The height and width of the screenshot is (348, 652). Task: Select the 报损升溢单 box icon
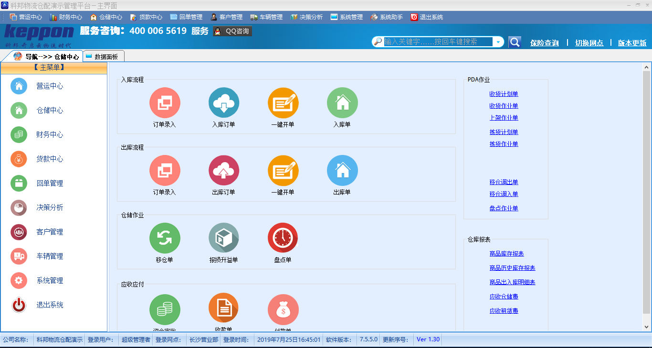point(224,238)
